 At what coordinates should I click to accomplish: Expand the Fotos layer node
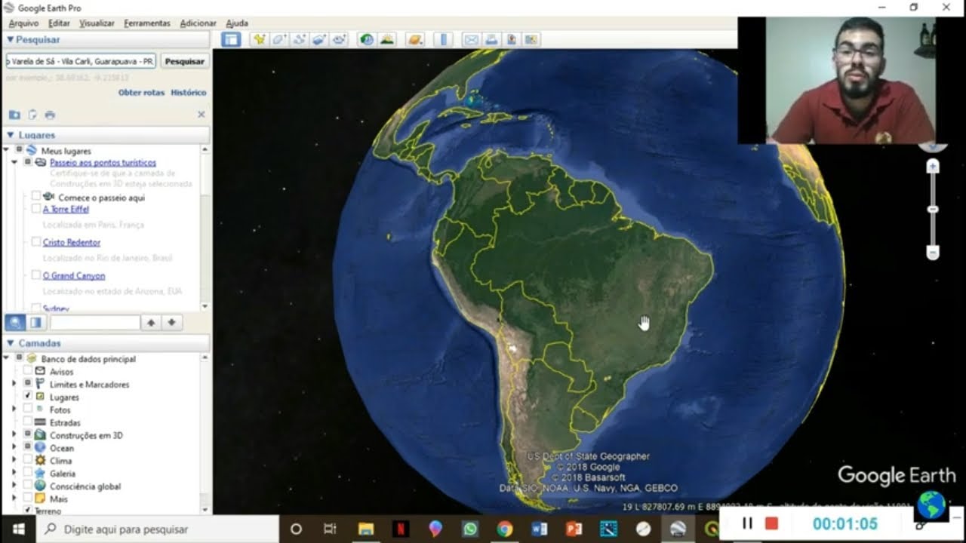(x=14, y=410)
